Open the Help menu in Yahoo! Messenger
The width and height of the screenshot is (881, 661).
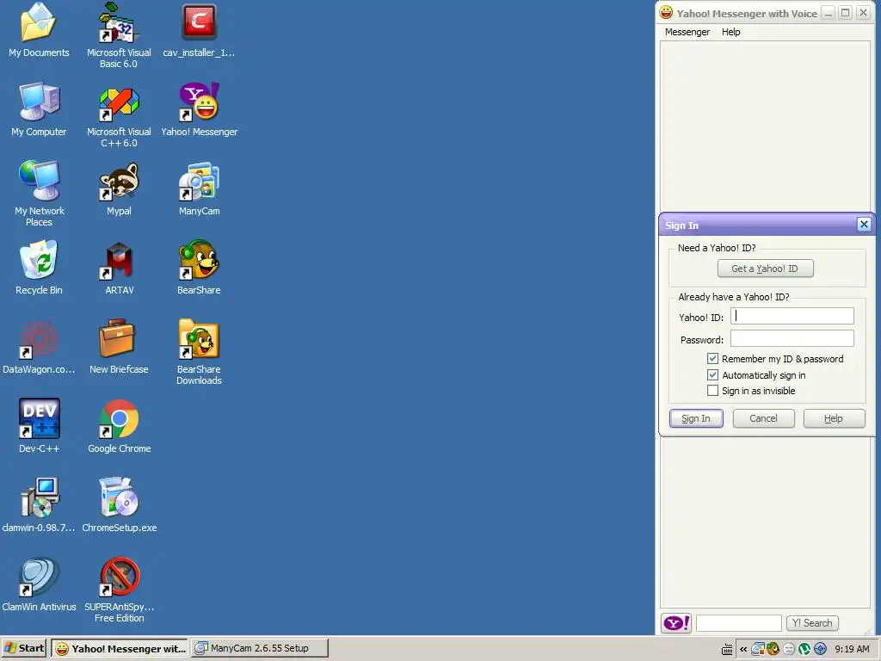click(731, 32)
